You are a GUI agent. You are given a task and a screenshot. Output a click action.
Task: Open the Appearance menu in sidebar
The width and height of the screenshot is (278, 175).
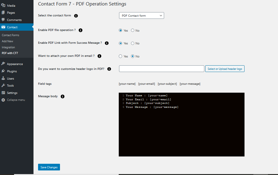pyautogui.click(x=15, y=64)
